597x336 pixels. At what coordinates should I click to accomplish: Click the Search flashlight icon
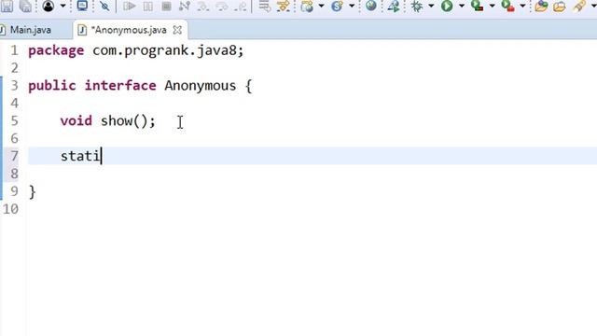[x=579, y=6]
